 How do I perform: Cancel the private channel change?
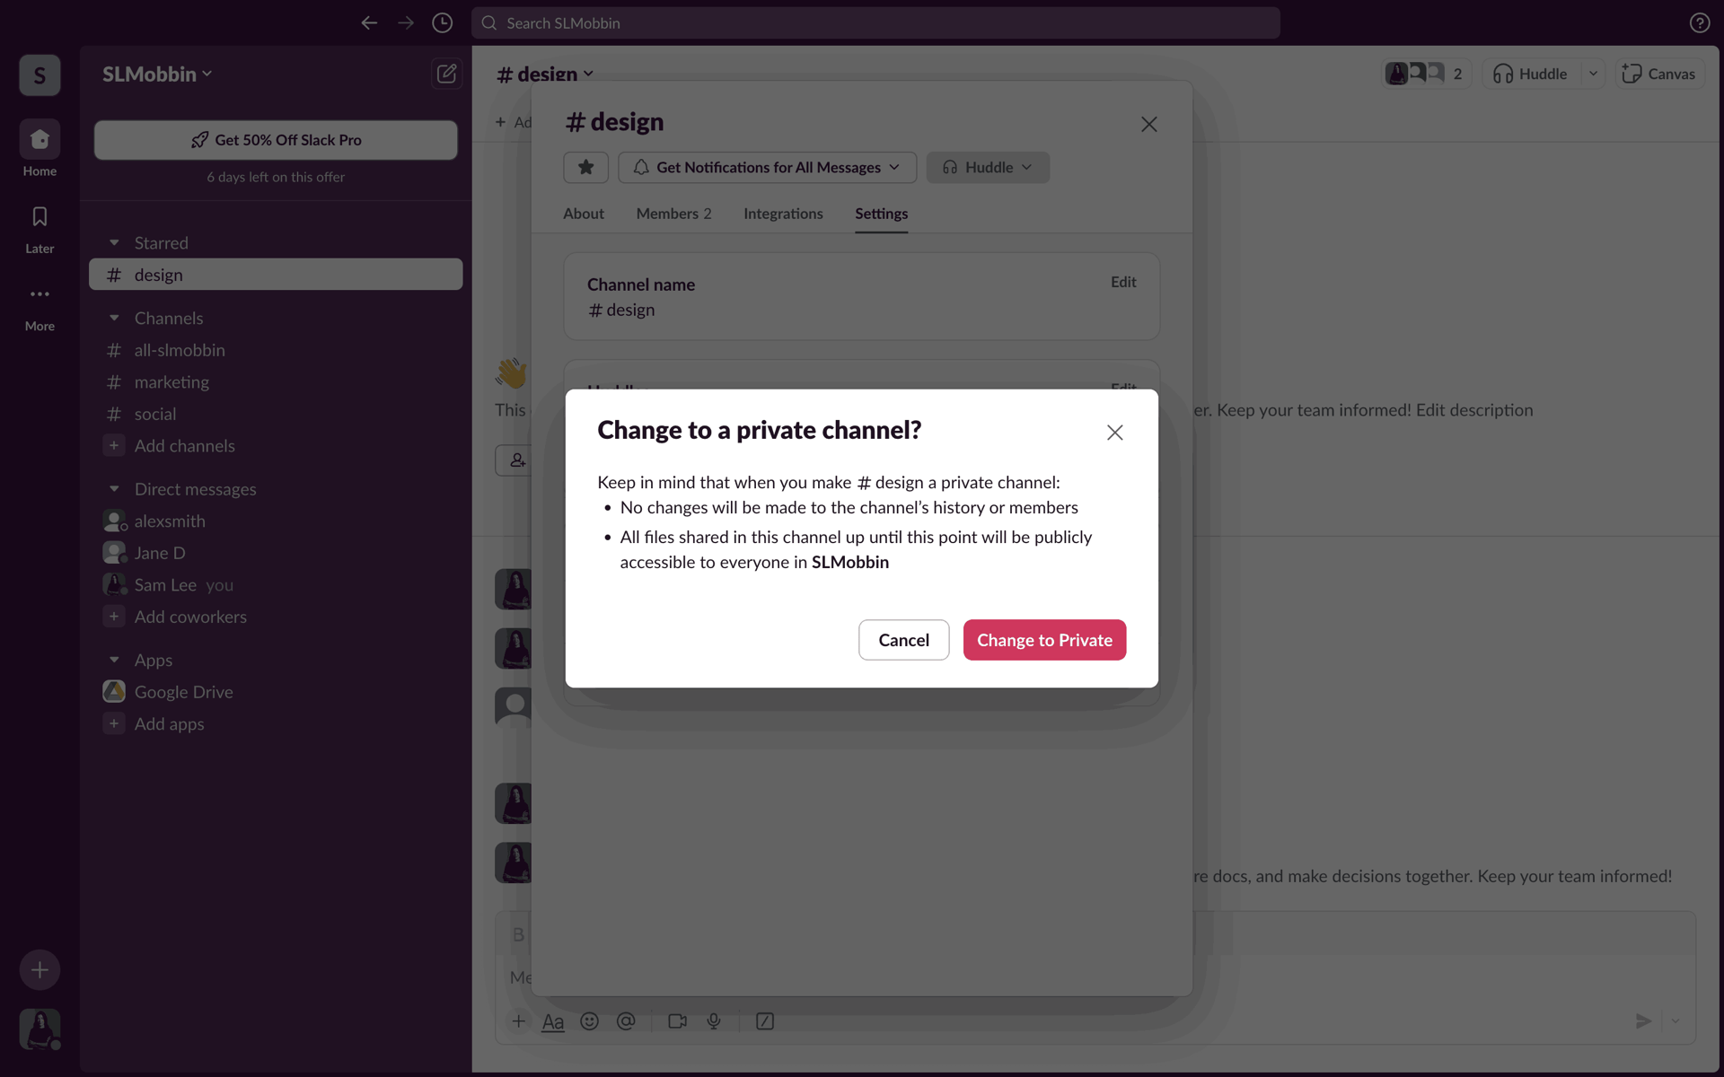coord(903,640)
